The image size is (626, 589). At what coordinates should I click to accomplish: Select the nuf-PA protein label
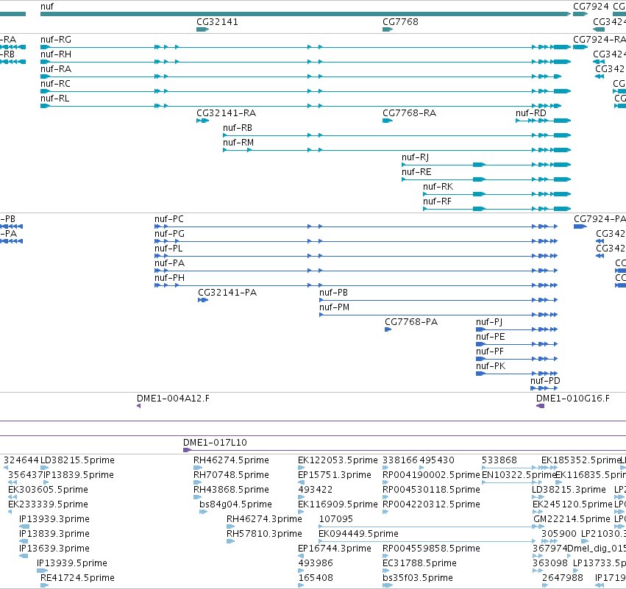pos(170,263)
